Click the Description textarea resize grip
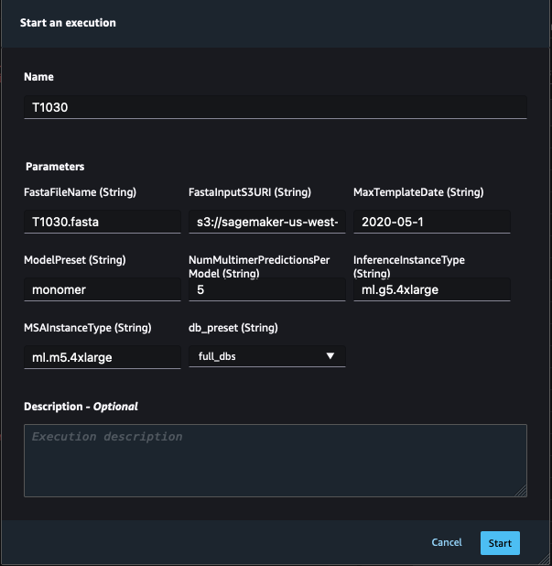This screenshot has width=552, height=566. pyautogui.click(x=521, y=491)
